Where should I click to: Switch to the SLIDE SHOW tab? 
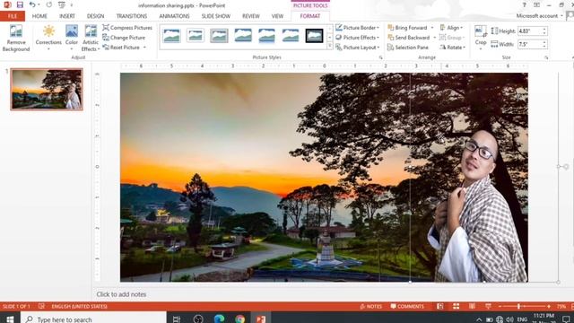pos(215,16)
